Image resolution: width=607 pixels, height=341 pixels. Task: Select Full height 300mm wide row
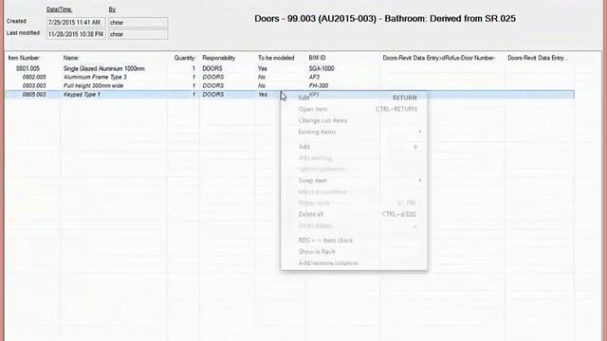point(93,86)
